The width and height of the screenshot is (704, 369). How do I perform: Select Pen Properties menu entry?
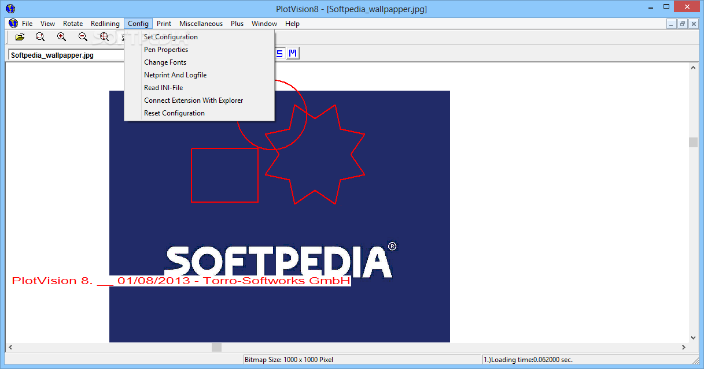click(x=199, y=50)
